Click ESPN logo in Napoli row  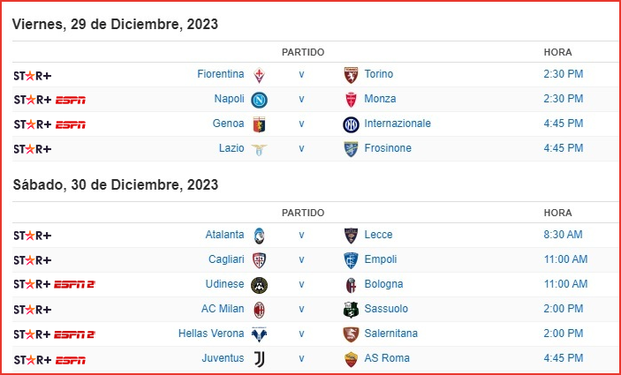(71, 101)
